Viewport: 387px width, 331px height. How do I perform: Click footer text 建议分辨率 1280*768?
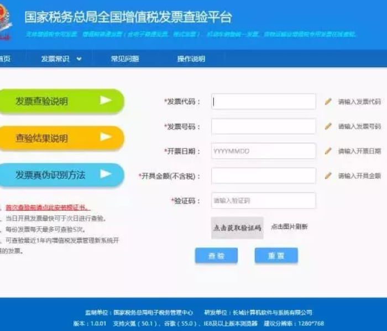[294, 323]
